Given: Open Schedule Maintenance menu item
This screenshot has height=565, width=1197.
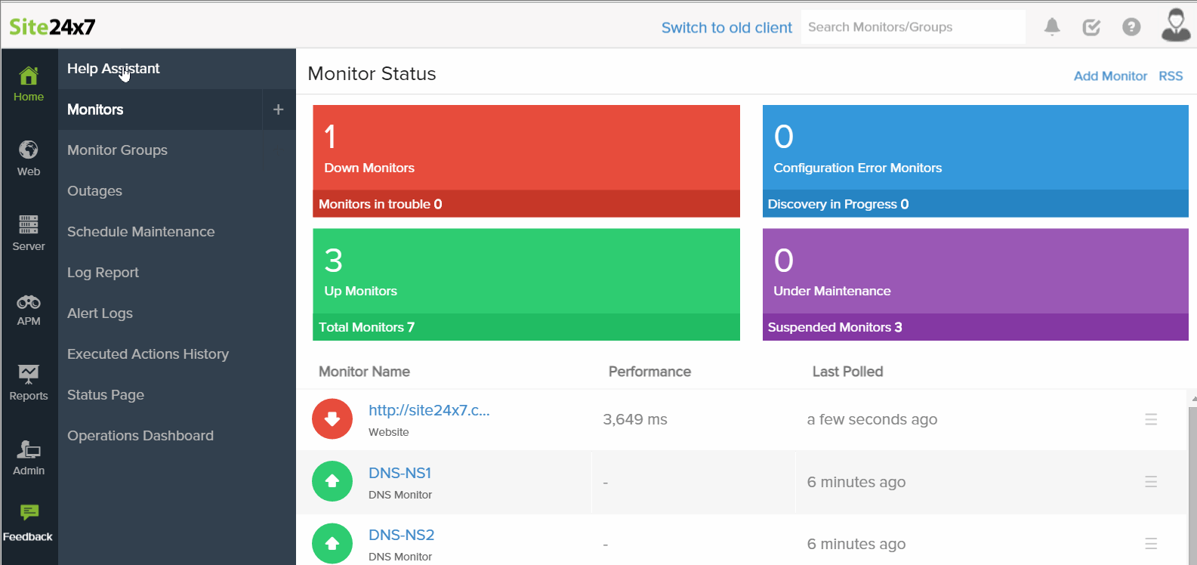Looking at the screenshot, I should coord(177,232).
